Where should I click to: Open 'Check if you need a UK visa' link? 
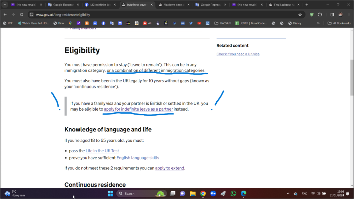[238, 54]
